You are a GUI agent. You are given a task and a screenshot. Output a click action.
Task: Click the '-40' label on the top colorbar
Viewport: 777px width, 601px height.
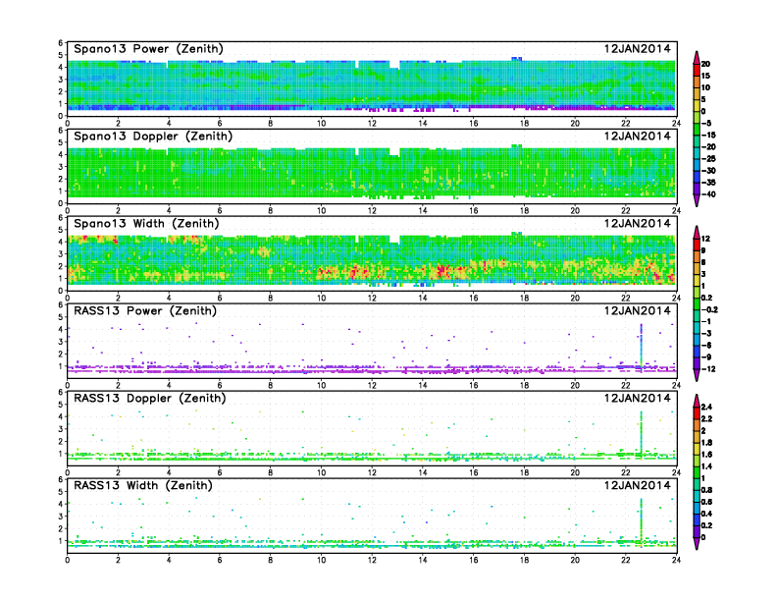708,194
